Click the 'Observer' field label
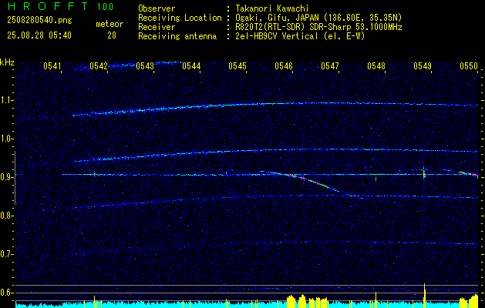485x308 pixels. tap(157, 8)
